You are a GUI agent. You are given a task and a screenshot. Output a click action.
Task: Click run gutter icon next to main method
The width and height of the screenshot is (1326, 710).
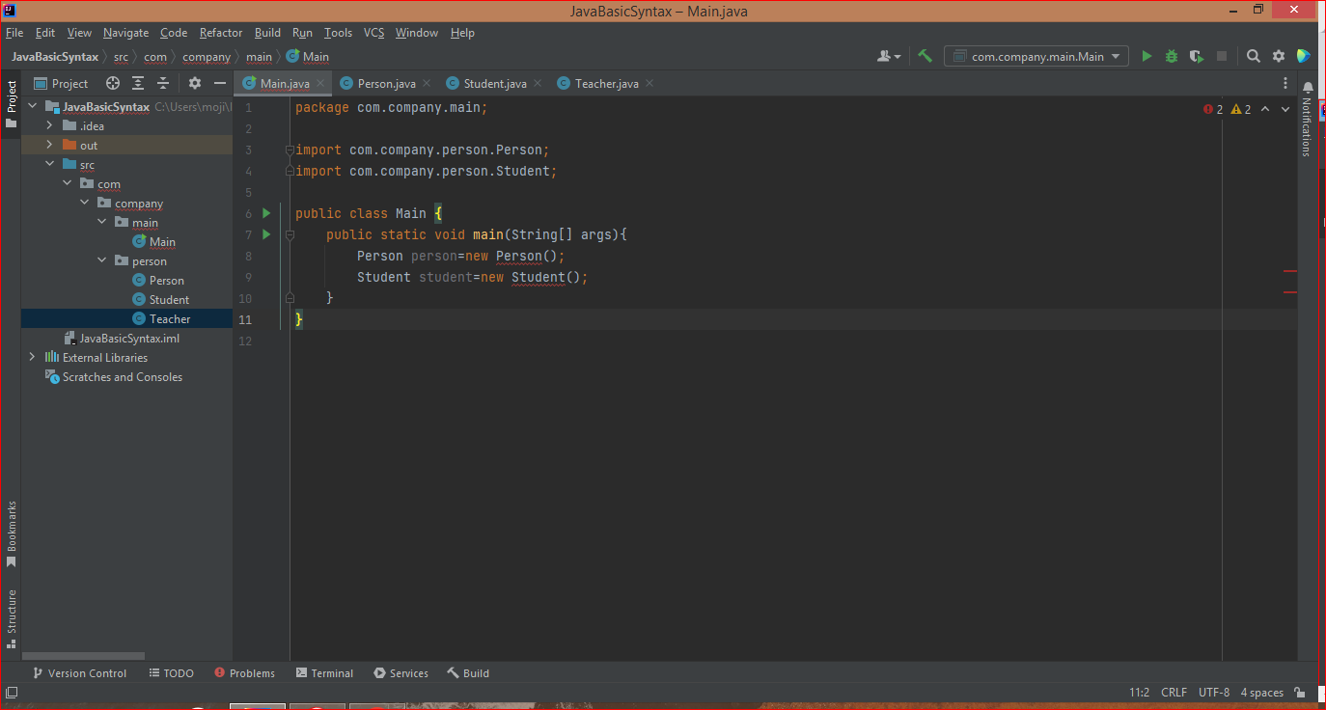267,234
